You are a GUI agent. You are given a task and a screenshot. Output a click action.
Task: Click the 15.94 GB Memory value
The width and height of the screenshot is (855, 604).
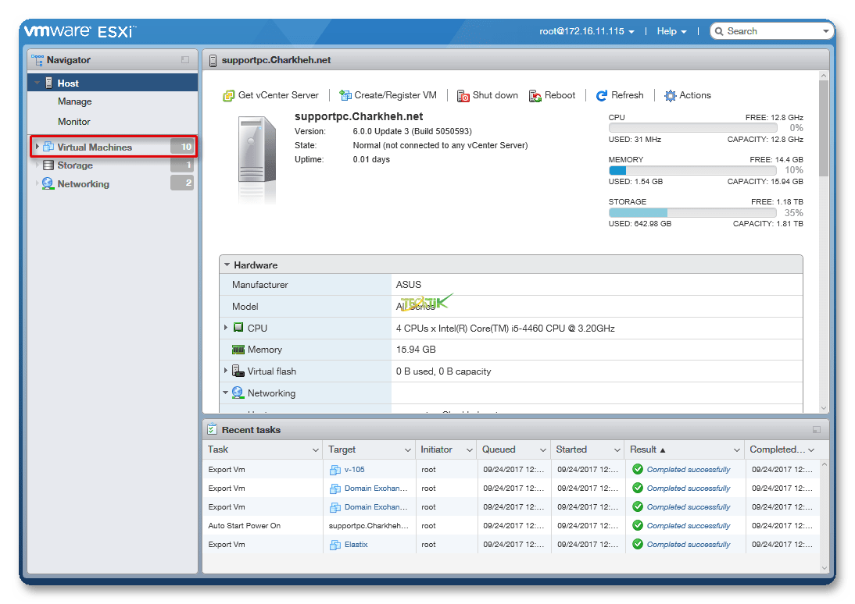click(x=416, y=349)
